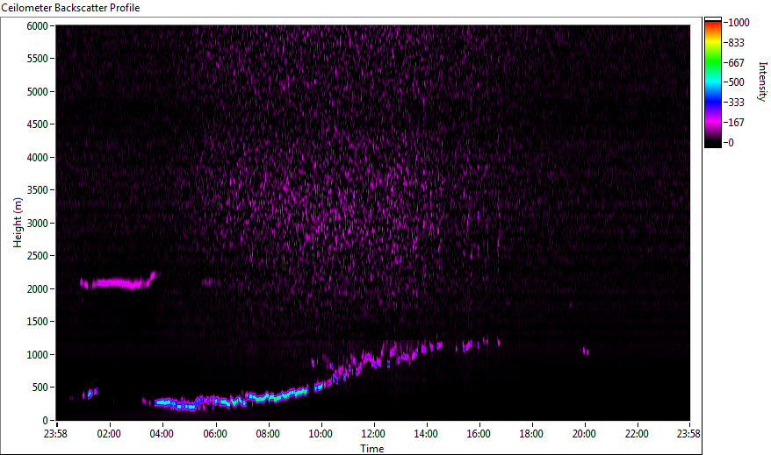Click the 08:00 time axis label
This screenshot has width=771, height=455.
click(268, 434)
